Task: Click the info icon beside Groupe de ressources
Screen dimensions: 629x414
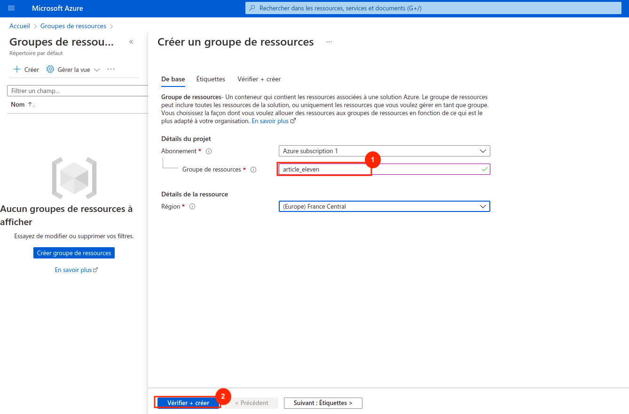Action: [x=253, y=169]
